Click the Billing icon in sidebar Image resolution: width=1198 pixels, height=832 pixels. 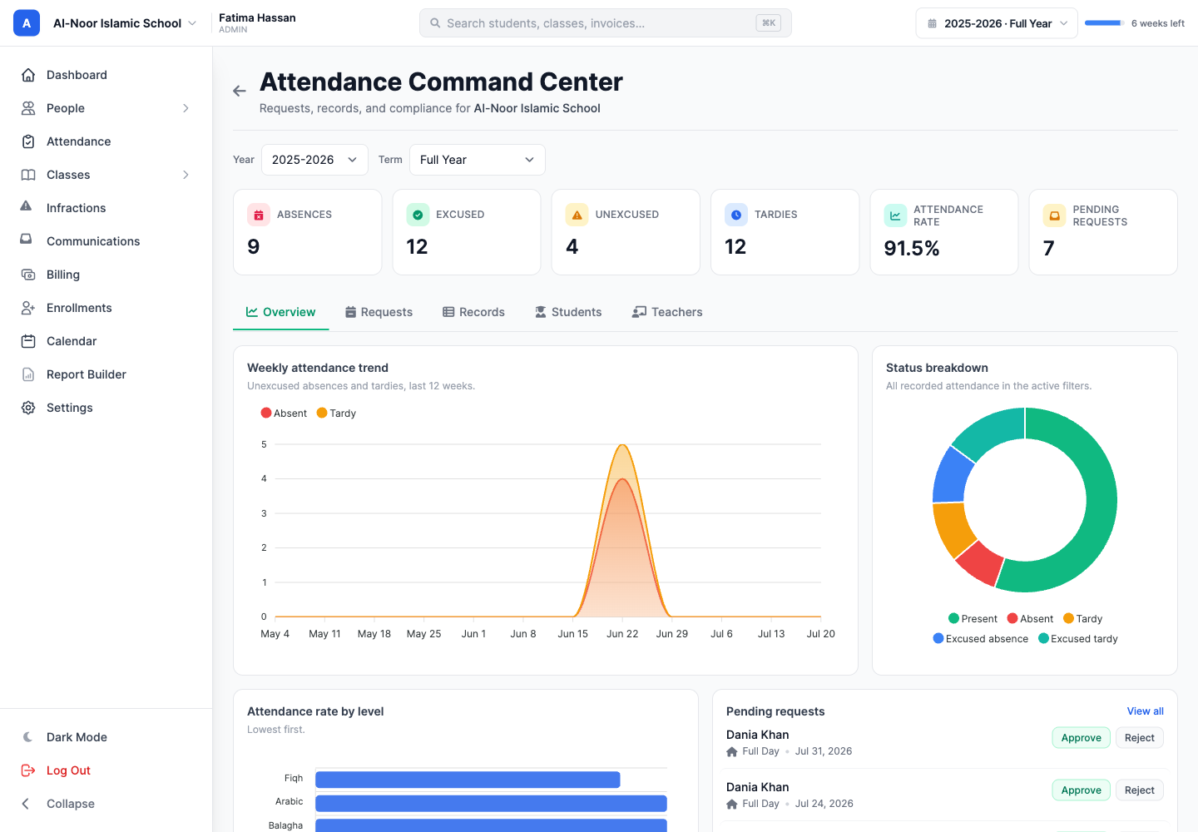(x=28, y=275)
